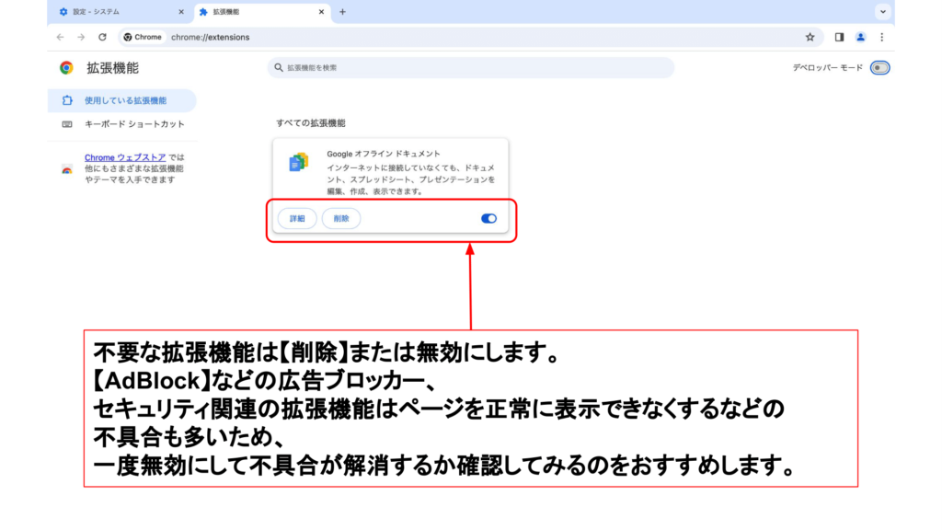Click the forward navigation arrow
Image resolution: width=942 pixels, height=530 pixels.
pyautogui.click(x=81, y=37)
